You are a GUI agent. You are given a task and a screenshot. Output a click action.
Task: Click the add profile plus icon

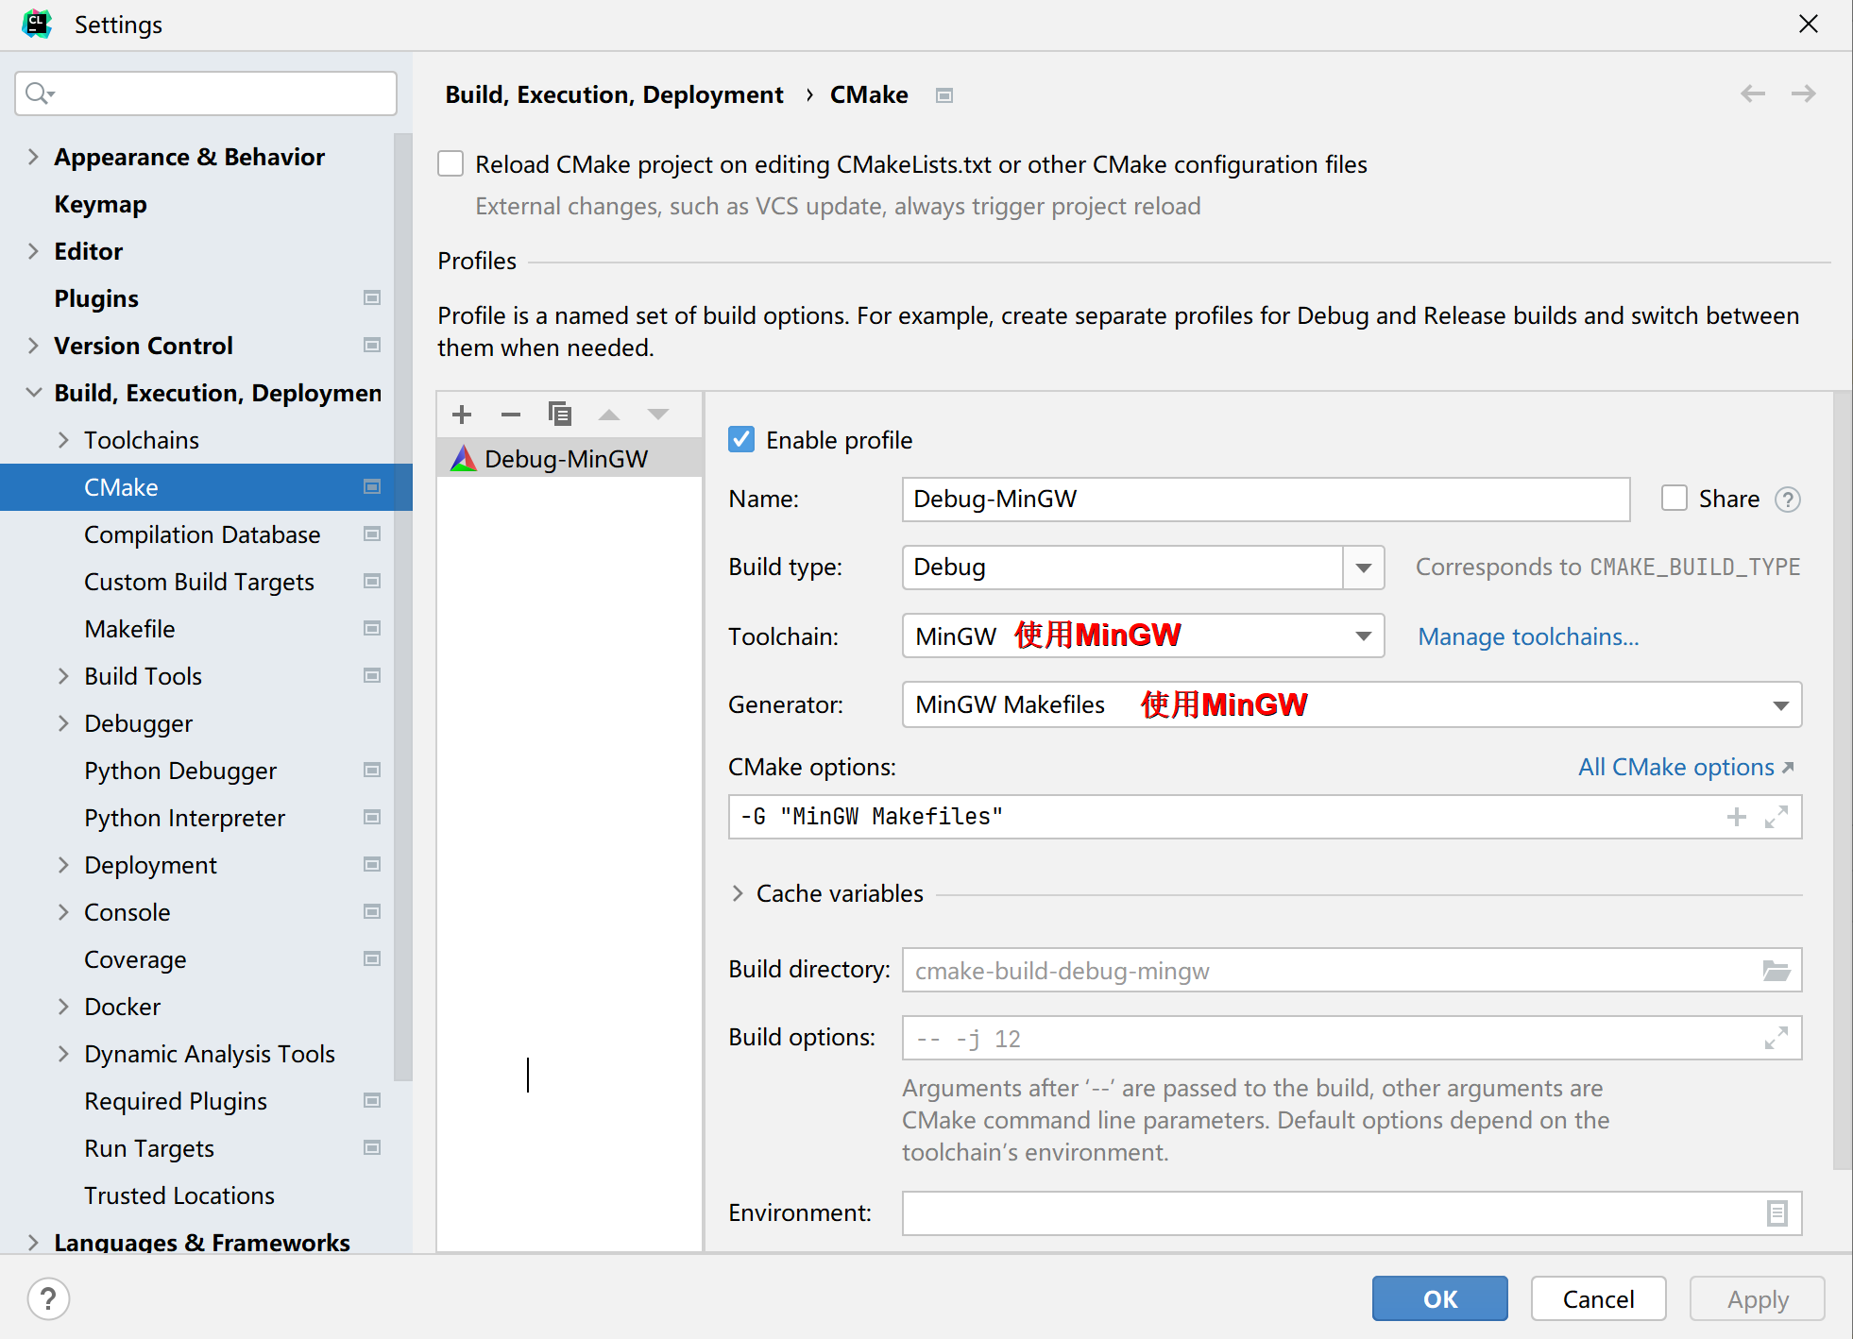pos(462,415)
